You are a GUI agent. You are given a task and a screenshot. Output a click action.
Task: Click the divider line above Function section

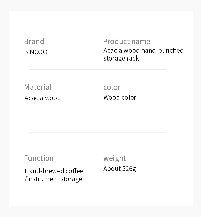pyautogui.click(x=98, y=133)
